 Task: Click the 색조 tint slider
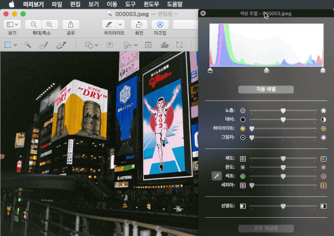283,176
